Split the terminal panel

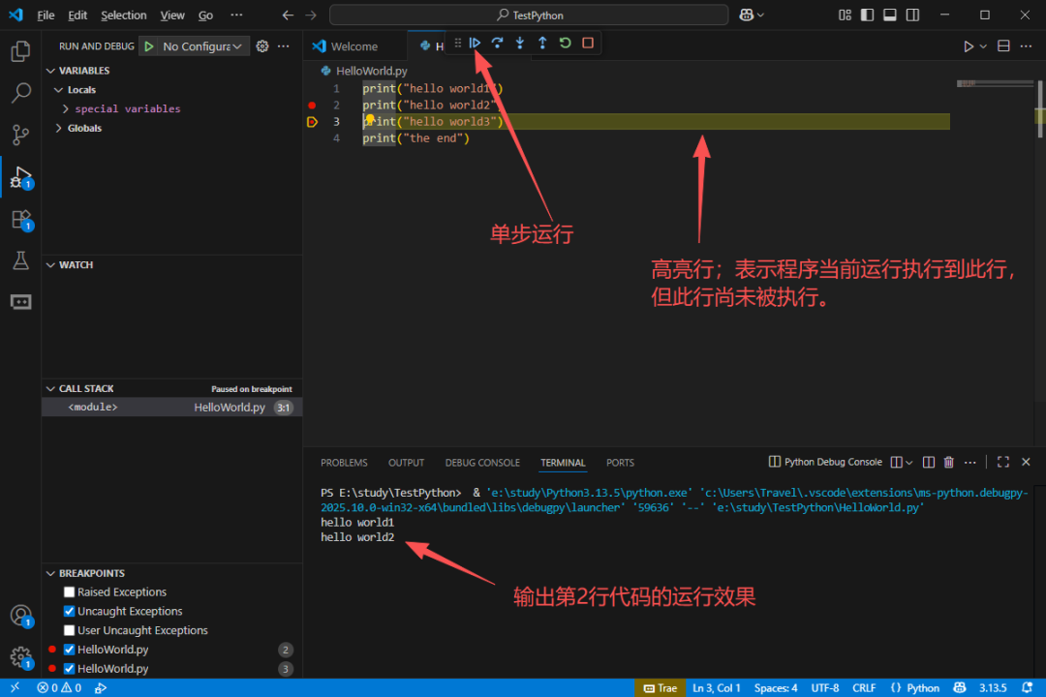coord(928,462)
